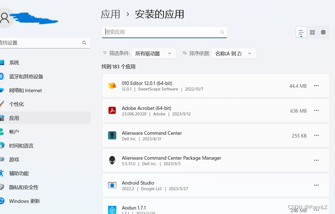Viewport: 335px width, 214px height.
Task: Open the 所有驱动器 filter dropdown
Action: [154, 53]
